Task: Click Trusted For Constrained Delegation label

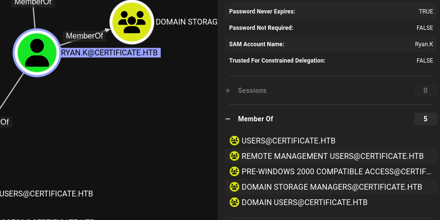Action: [x=277, y=60]
